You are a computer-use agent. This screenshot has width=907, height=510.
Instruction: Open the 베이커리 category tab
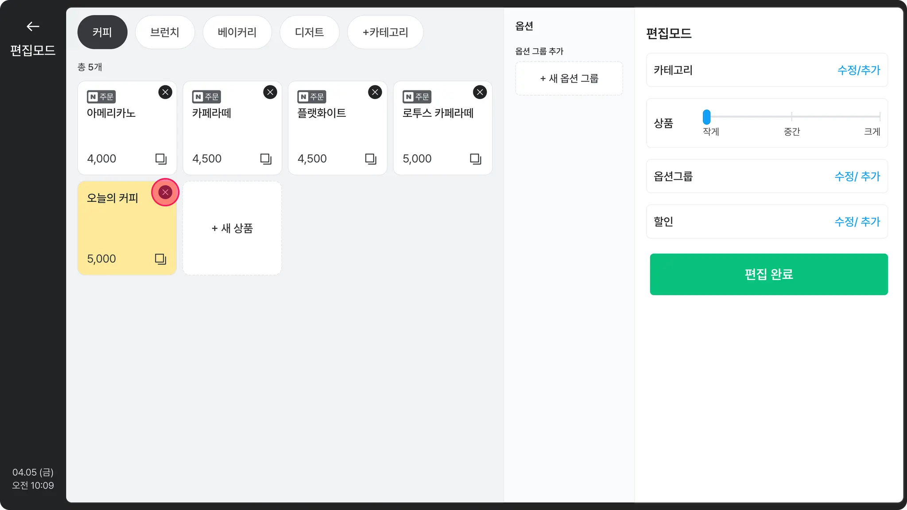click(237, 32)
